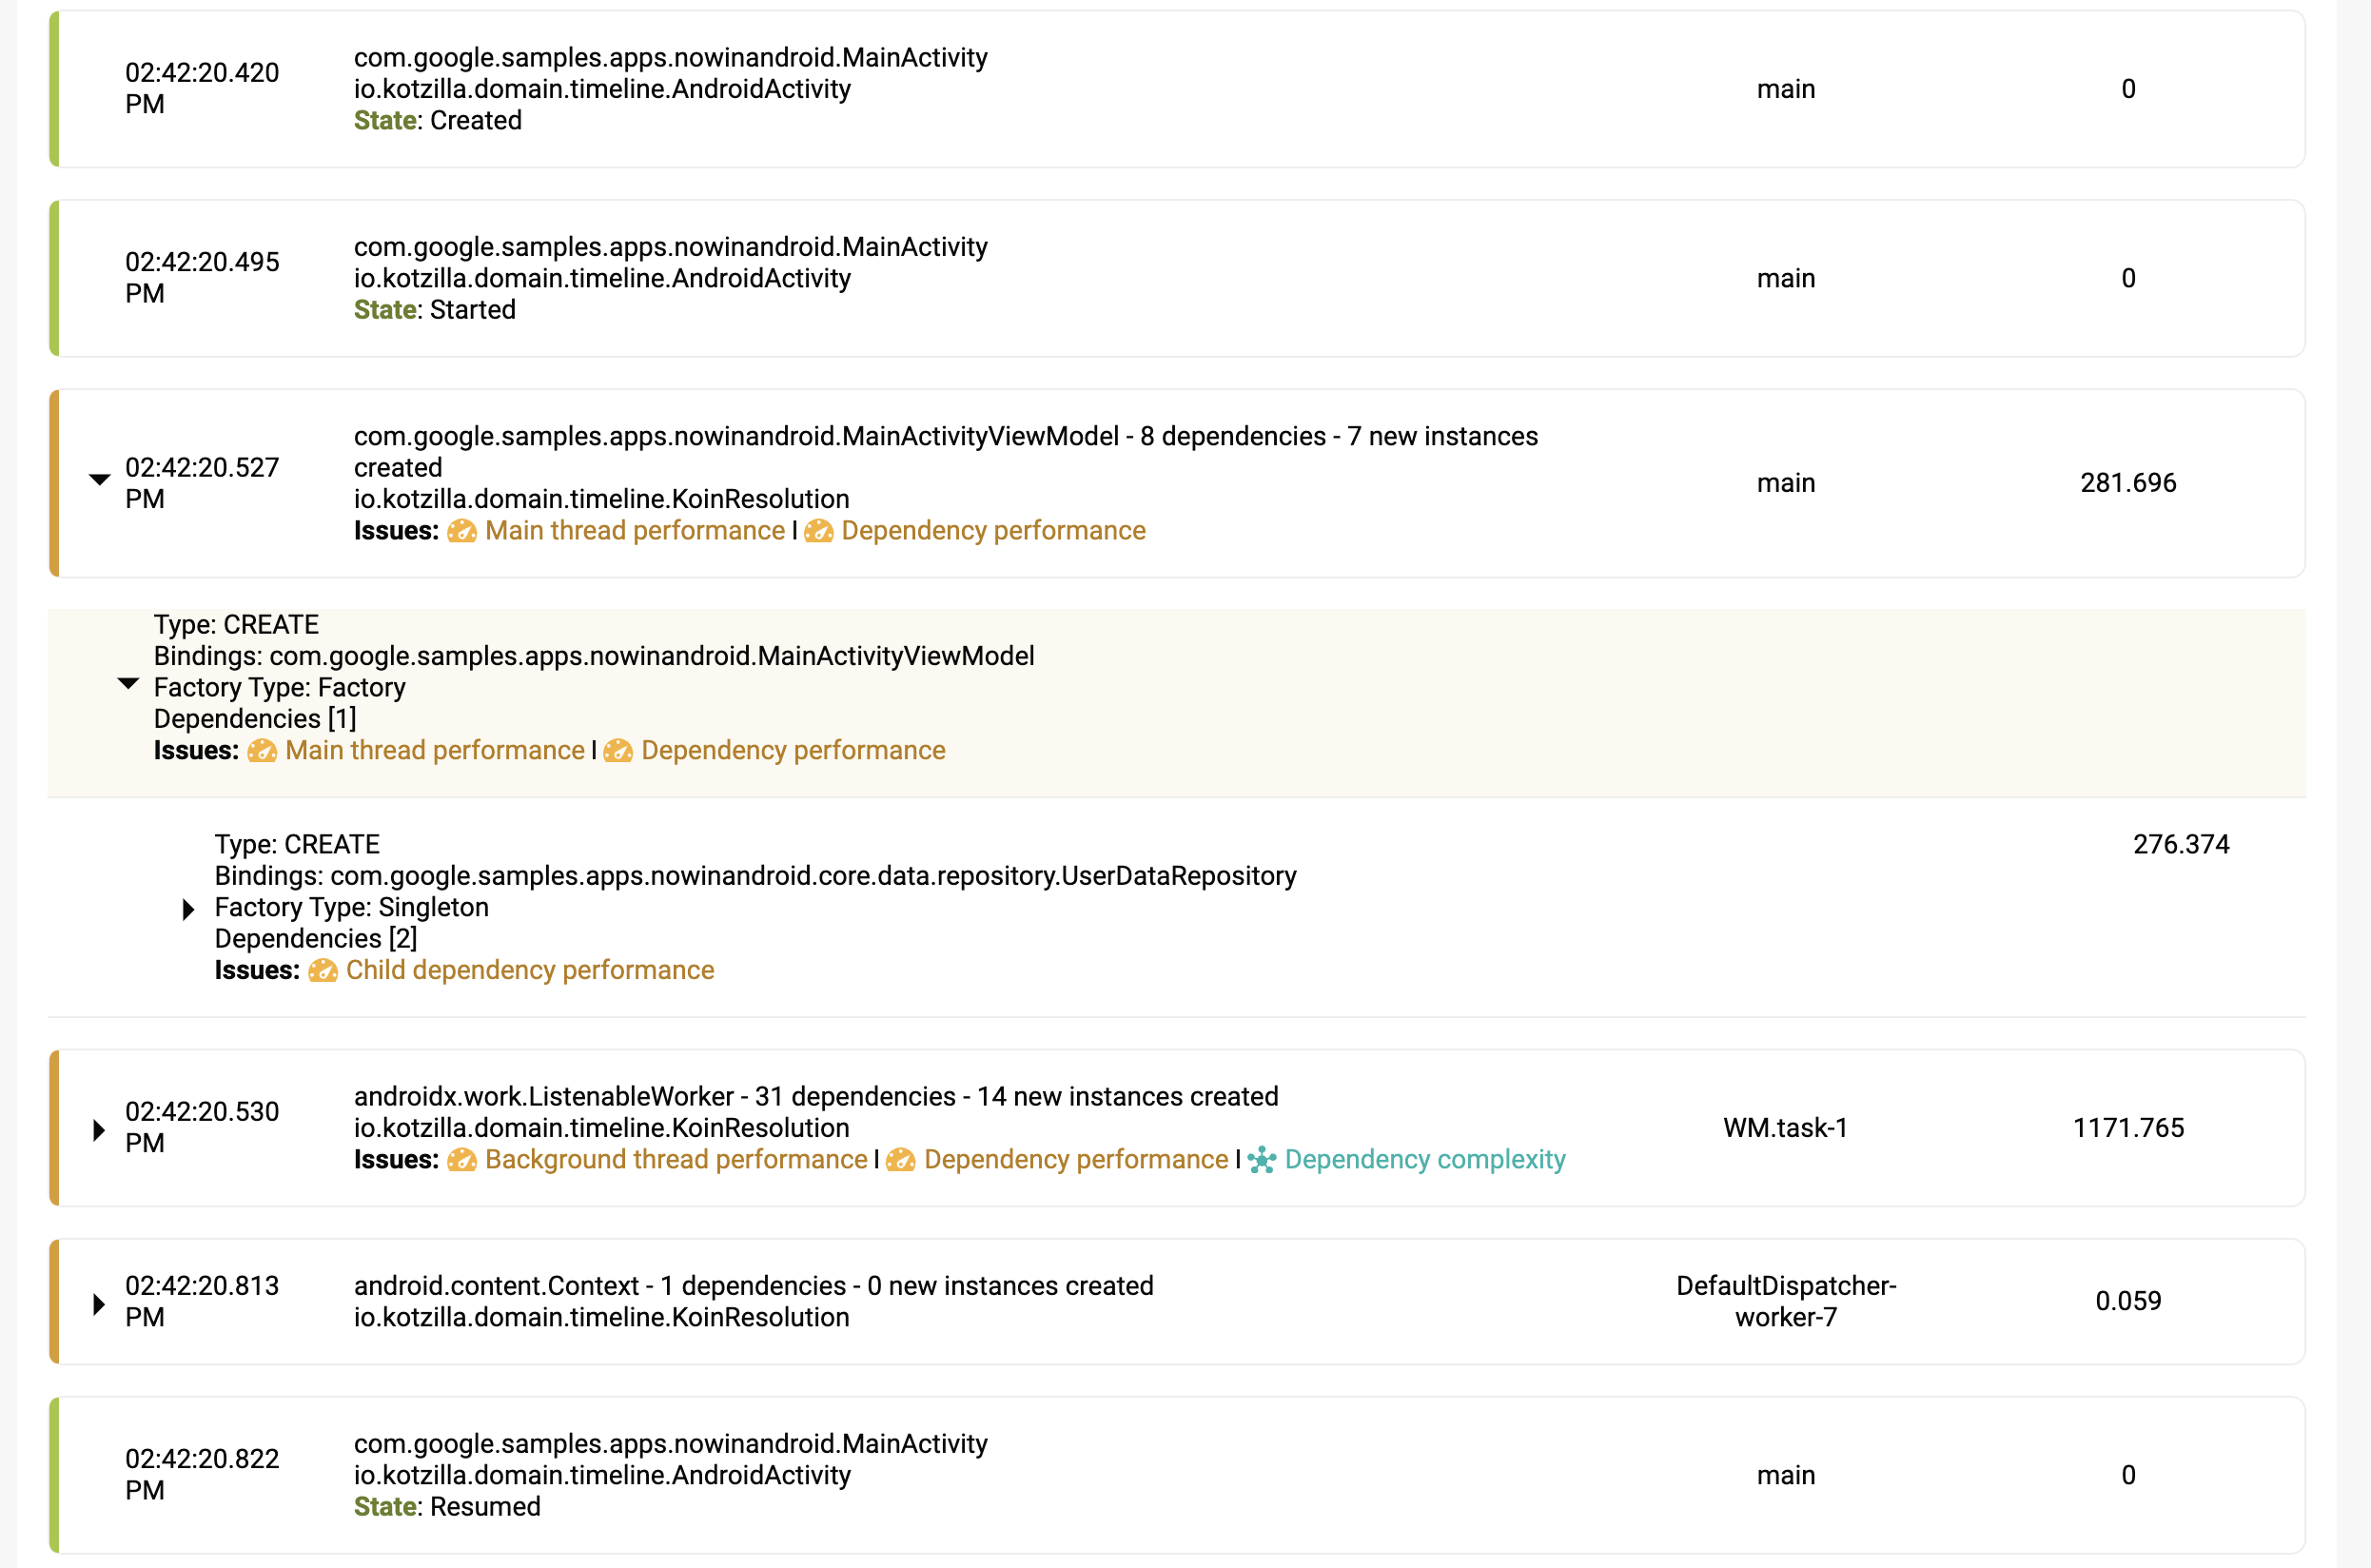2371x1568 pixels.
Task: Open the Child dependency performance issue link
Action: click(x=529, y=971)
